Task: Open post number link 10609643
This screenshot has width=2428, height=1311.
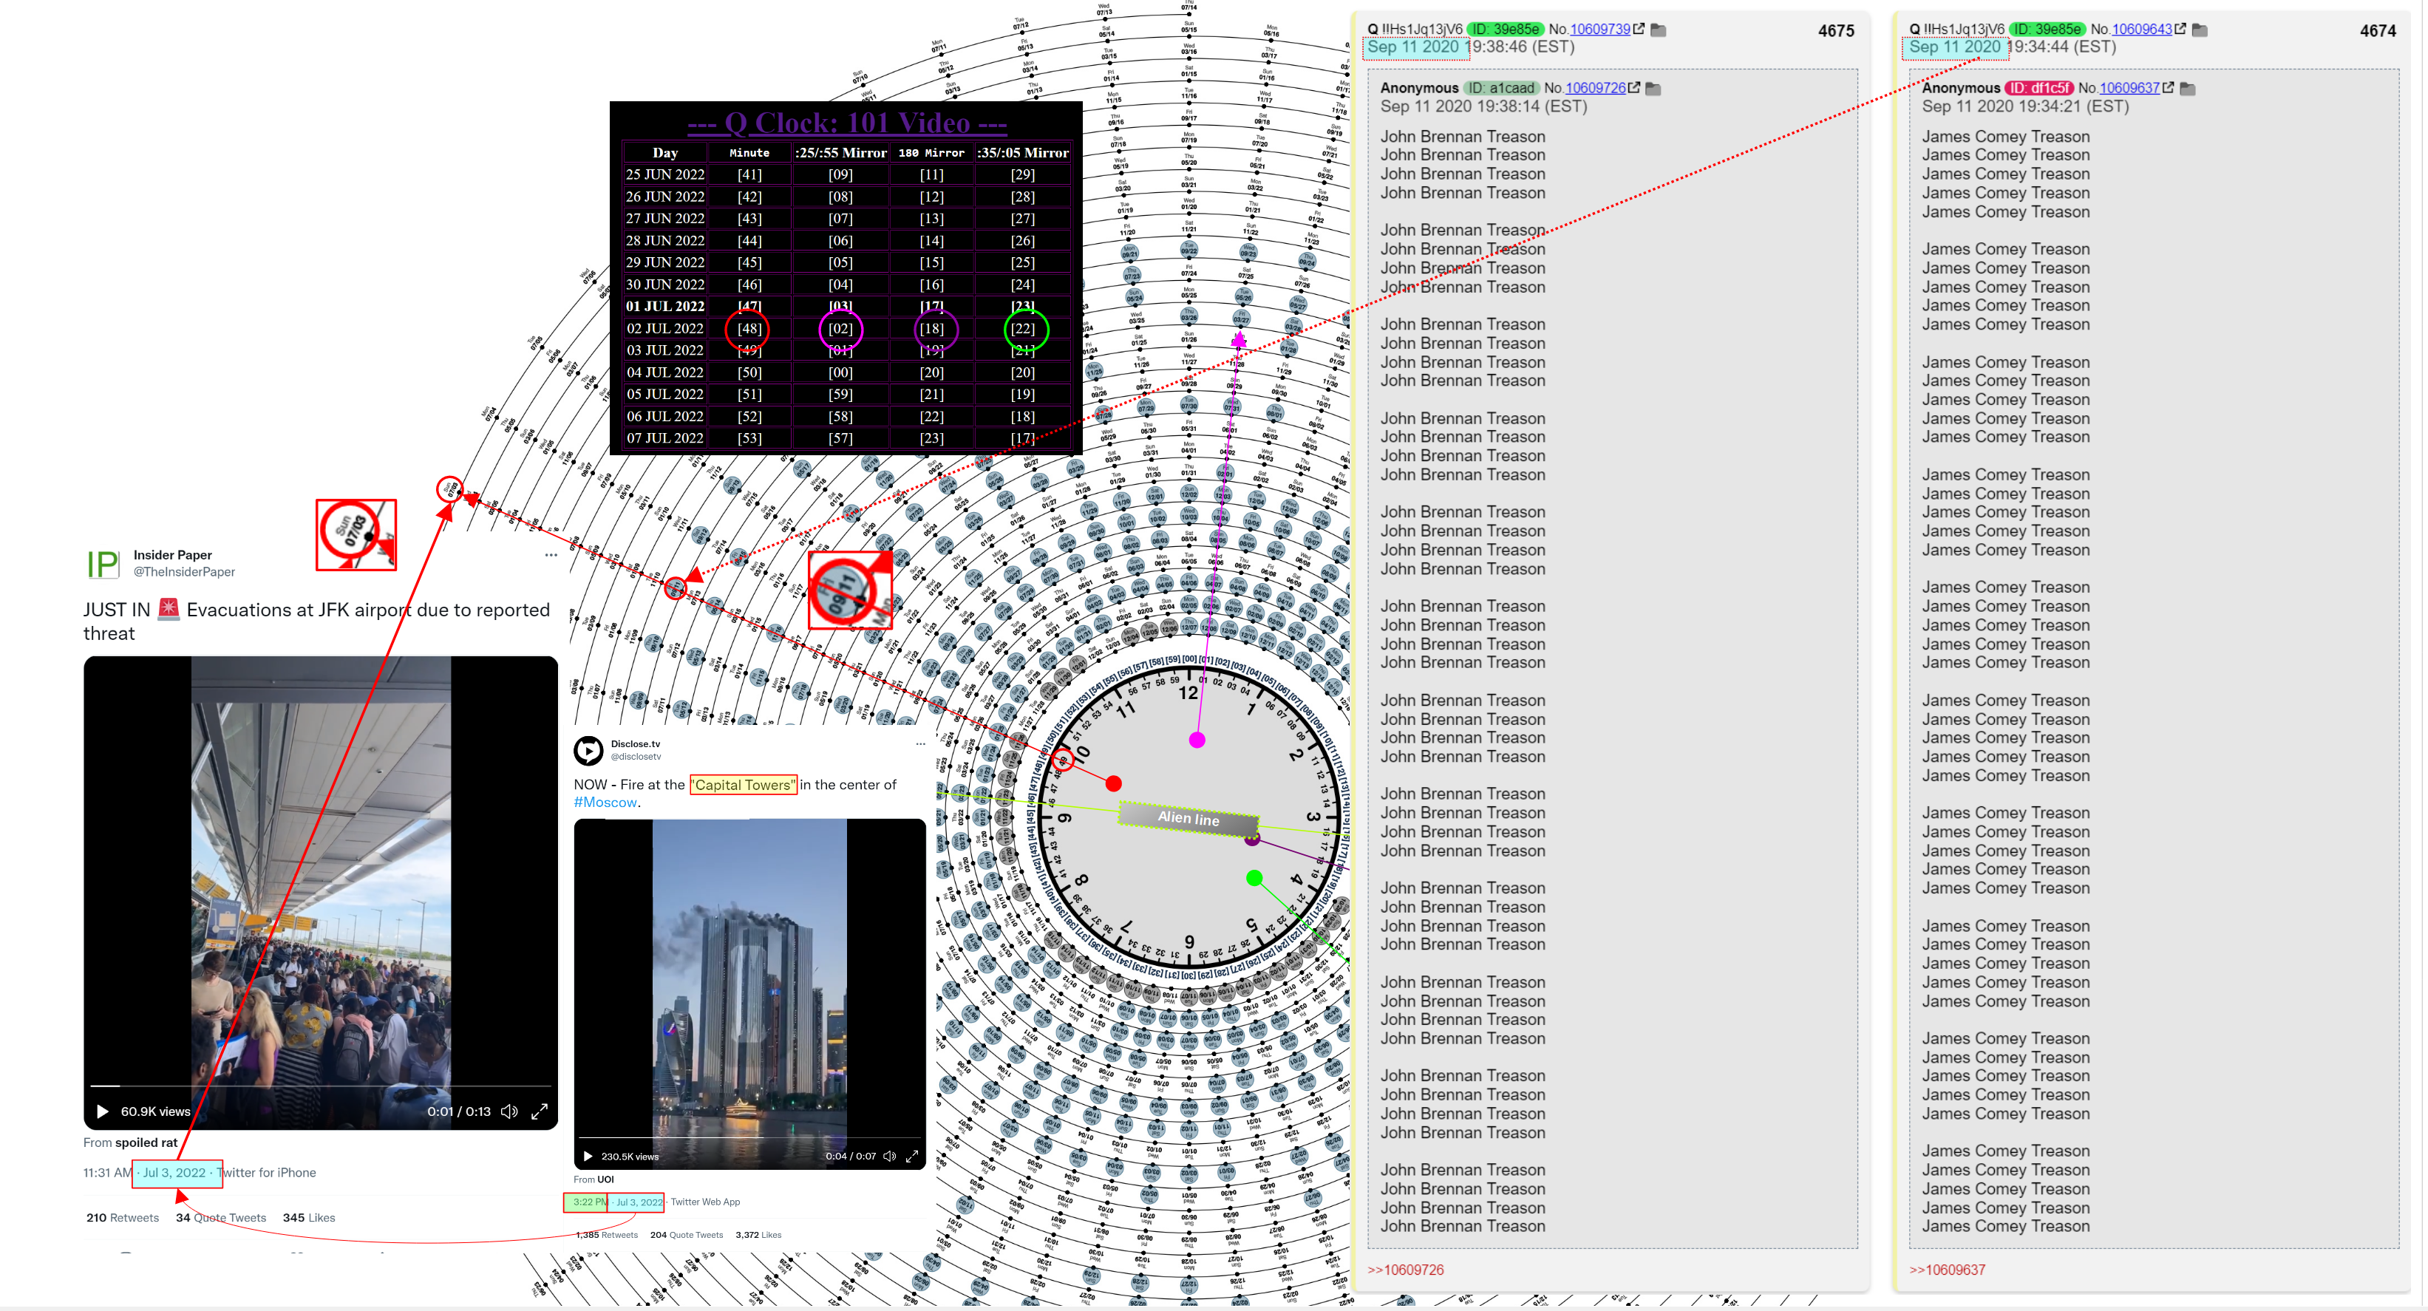Action: point(2141,30)
